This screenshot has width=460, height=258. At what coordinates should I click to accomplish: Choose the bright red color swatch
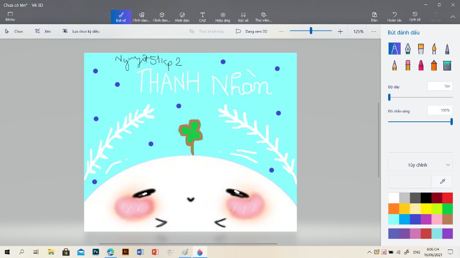coord(447,198)
